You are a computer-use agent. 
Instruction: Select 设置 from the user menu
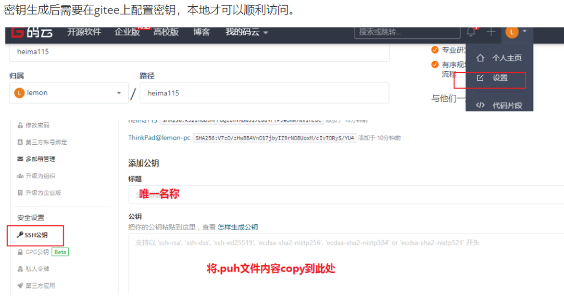coord(500,77)
